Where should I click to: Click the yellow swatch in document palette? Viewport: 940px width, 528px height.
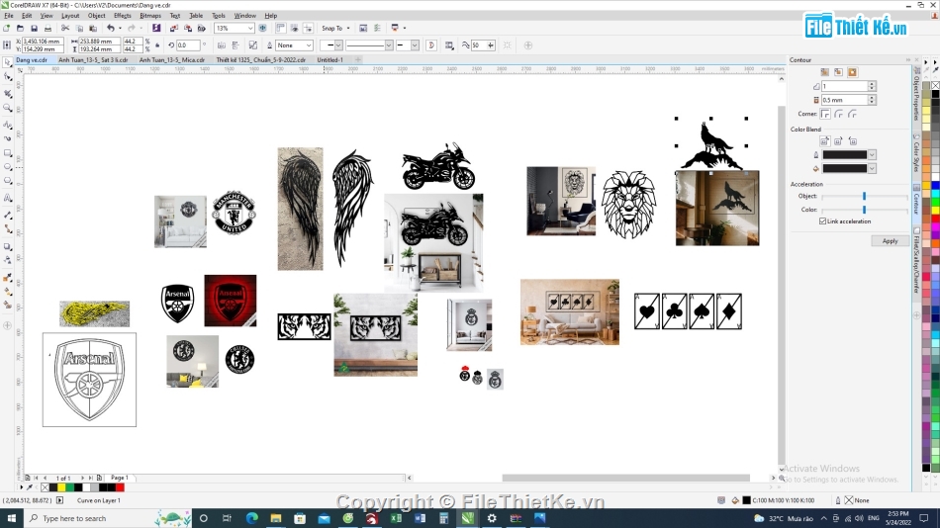tap(61, 487)
